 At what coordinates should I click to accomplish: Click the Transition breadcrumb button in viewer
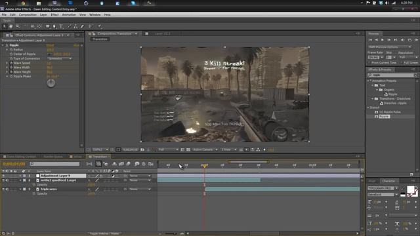(x=100, y=39)
